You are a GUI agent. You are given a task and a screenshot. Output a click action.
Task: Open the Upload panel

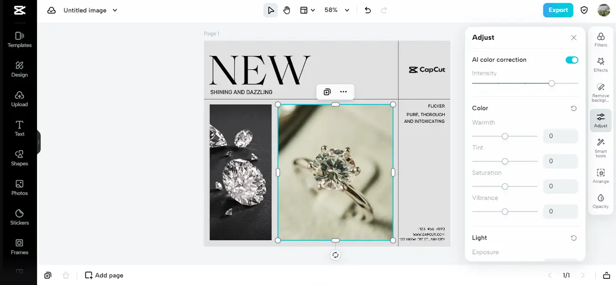[x=19, y=99]
